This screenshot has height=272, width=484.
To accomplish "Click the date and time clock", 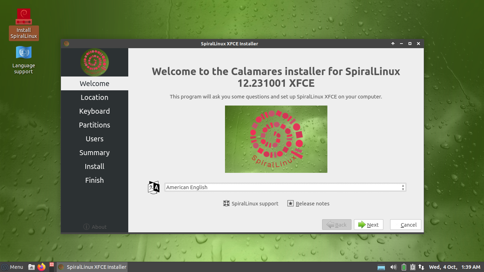I will pyautogui.click(x=455, y=267).
